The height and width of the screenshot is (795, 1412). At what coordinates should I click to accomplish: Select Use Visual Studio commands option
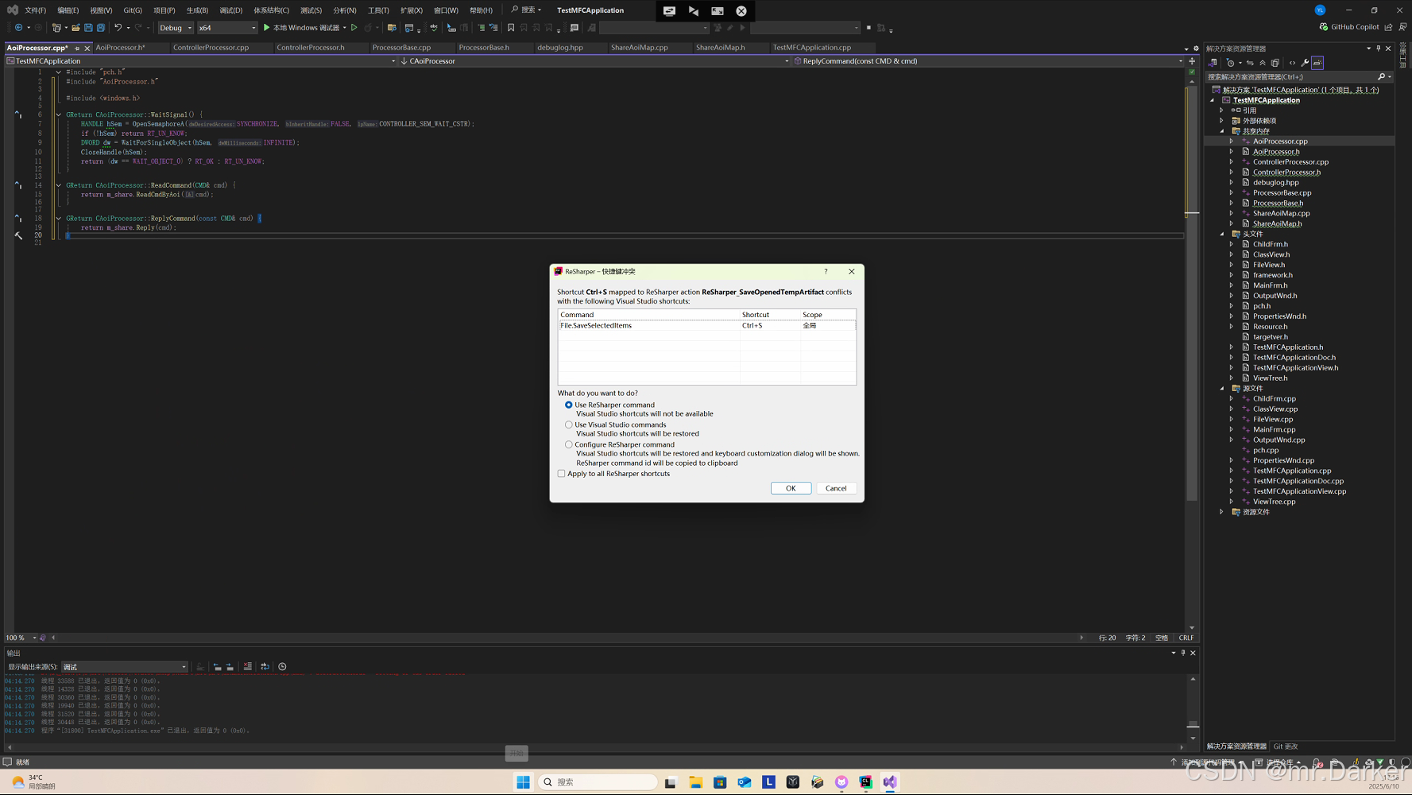pyautogui.click(x=569, y=425)
